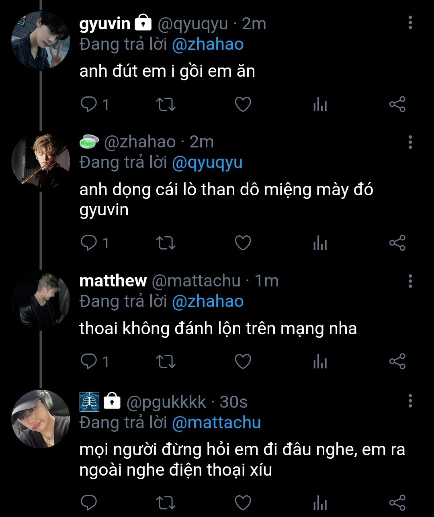The width and height of the screenshot is (434, 517).
Task: Open gyuvin's profile picture
Action: 40,41
